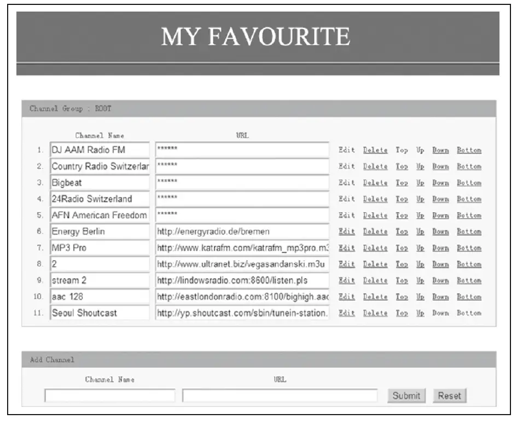Viewport: 517px width, 425px height.
Task: Delete the DJ AAM Radio FM channel
Action: 375,150
